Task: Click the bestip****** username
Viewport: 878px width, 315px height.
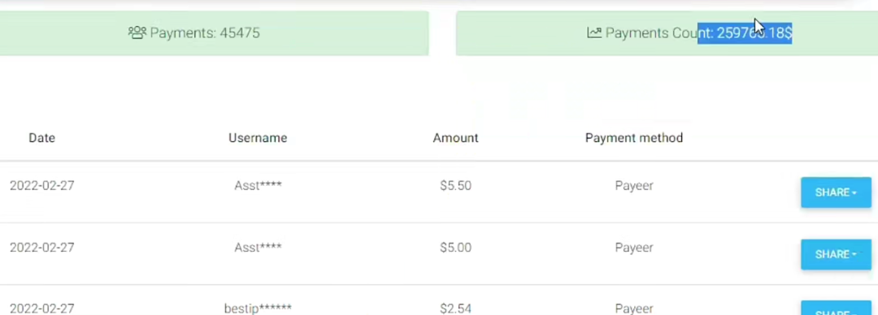Action: click(258, 309)
